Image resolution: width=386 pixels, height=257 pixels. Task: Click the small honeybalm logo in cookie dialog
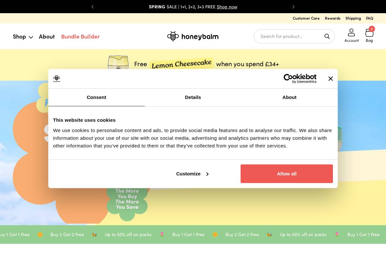point(57,78)
